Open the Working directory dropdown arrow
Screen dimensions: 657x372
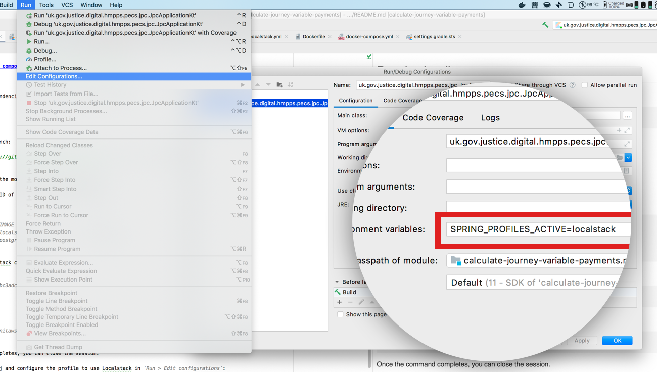point(628,158)
